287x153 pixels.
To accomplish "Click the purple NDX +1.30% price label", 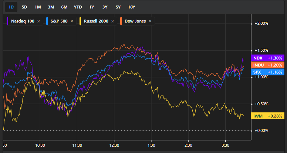I will (267, 58).
